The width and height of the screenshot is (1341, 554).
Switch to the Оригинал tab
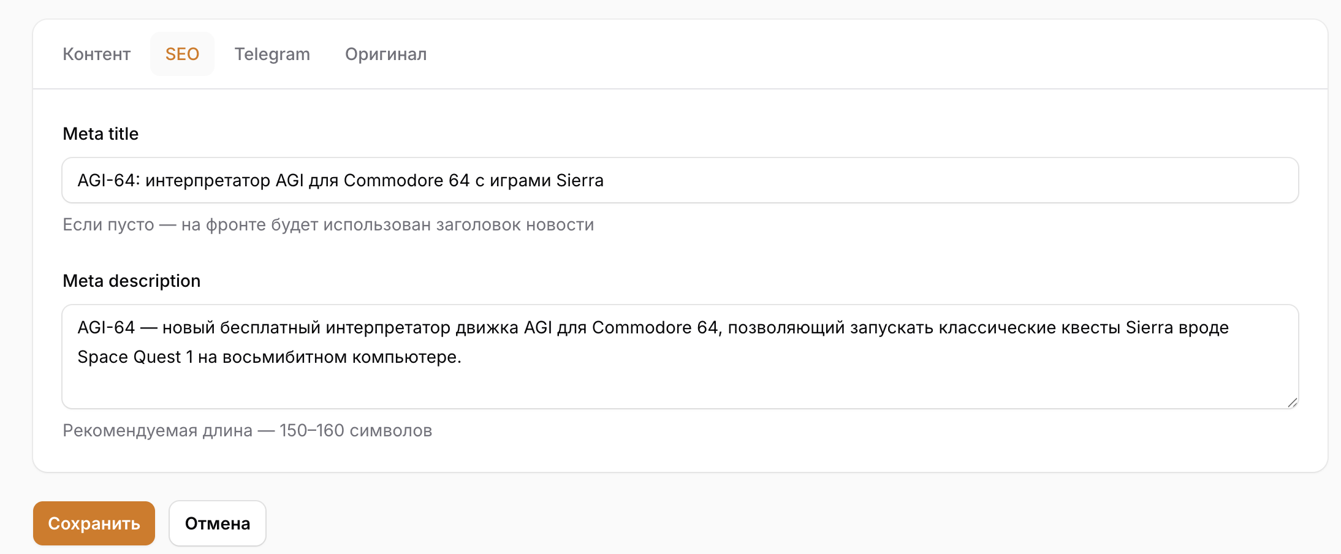(x=386, y=54)
